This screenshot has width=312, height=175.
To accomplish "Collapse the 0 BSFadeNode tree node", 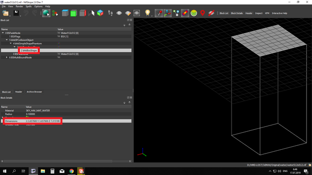I will click(x=3, y=33).
